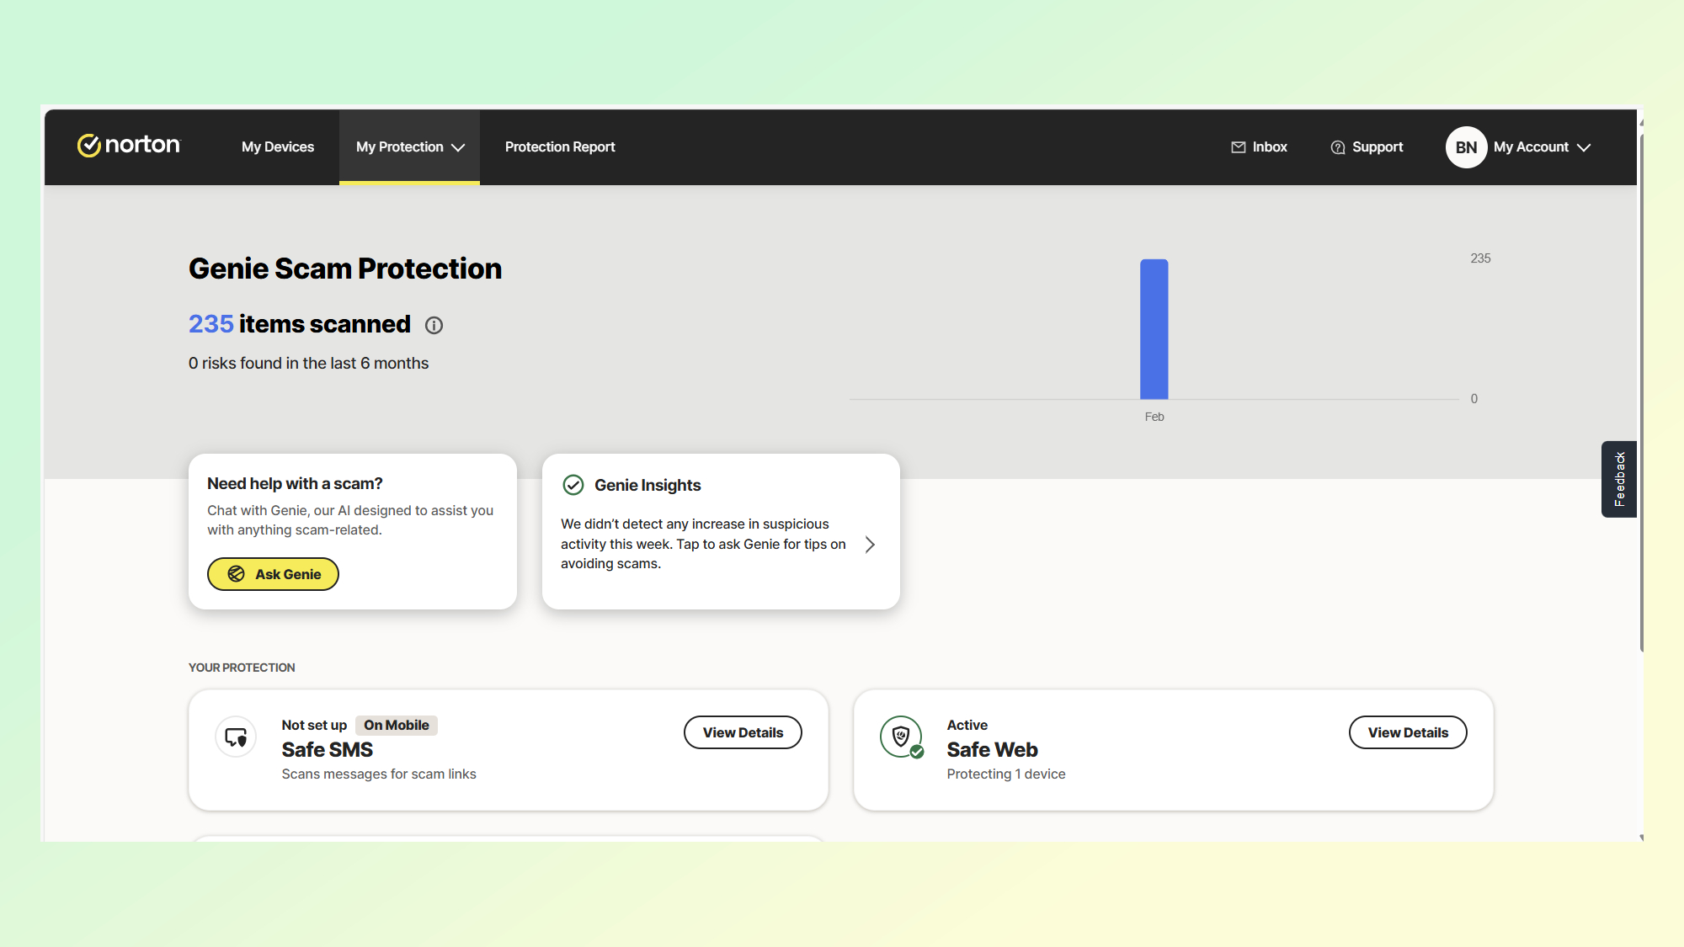
Task: Go to Protection Report
Action: click(x=560, y=146)
